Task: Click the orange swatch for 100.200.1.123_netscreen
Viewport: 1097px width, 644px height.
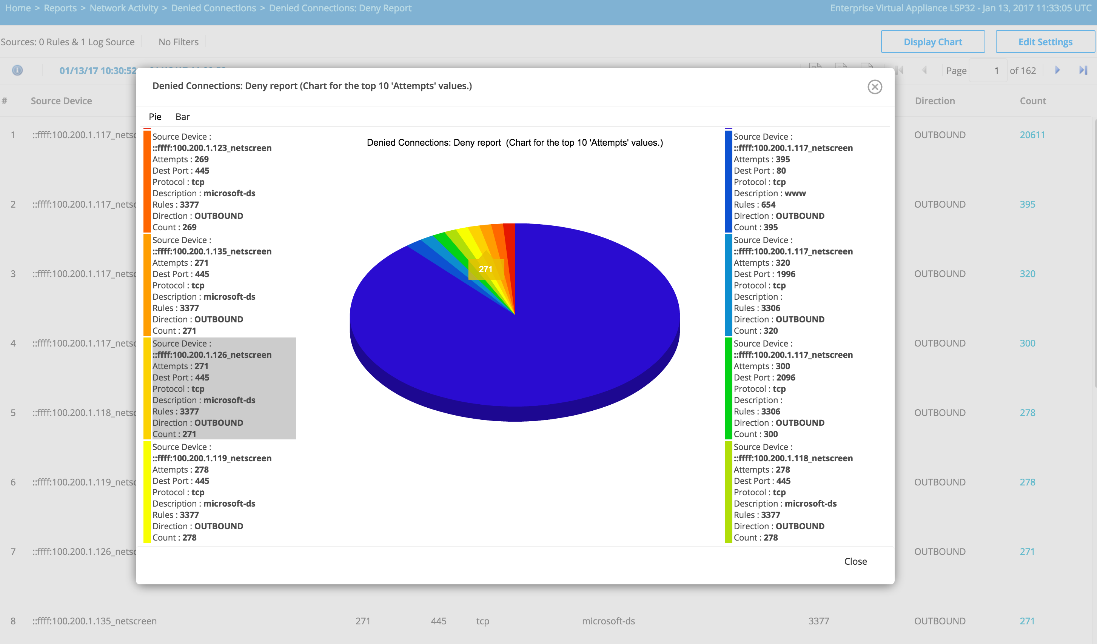Action: click(147, 182)
